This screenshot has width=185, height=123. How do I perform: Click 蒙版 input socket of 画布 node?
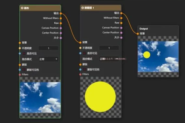[20, 65]
